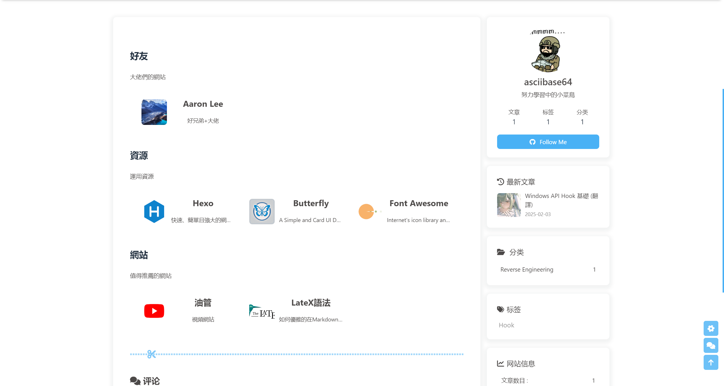Click the blue page scrollbar thumb
The height and width of the screenshot is (386, 724).
click(x=723, y=190)
